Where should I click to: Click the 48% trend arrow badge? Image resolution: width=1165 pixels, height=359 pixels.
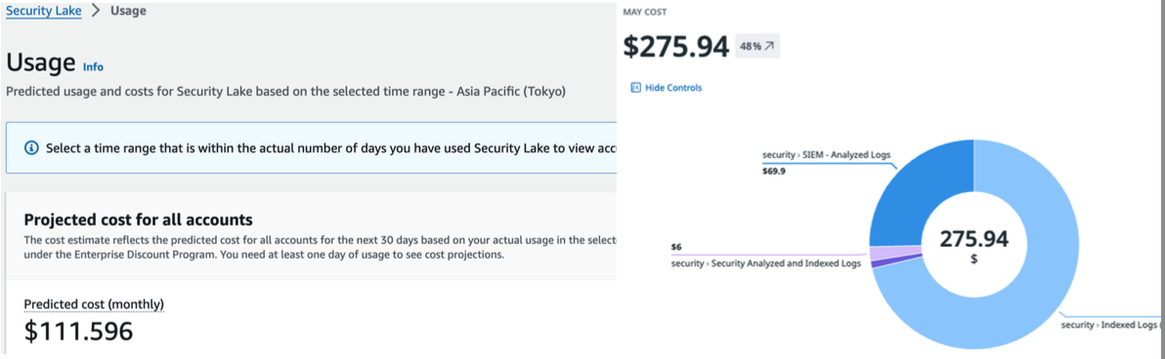pyautogui.click(x=757, y=46)
